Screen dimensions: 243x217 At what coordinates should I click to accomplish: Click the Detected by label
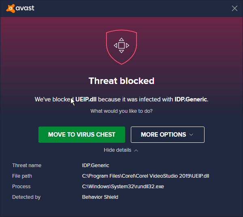coord(26,197)
